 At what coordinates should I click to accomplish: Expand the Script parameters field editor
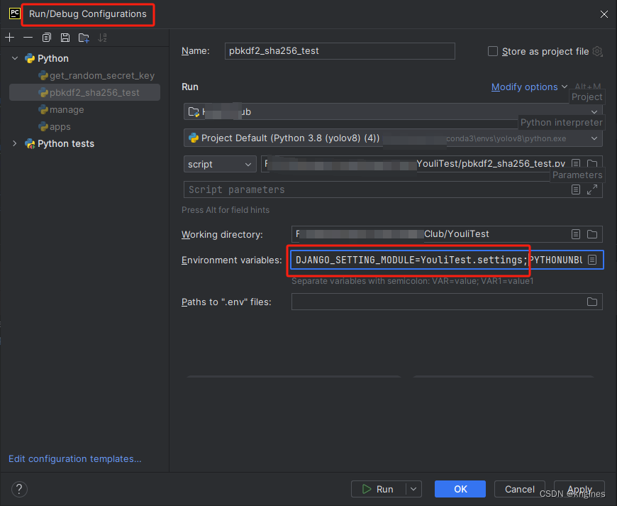tap(592, 189)
